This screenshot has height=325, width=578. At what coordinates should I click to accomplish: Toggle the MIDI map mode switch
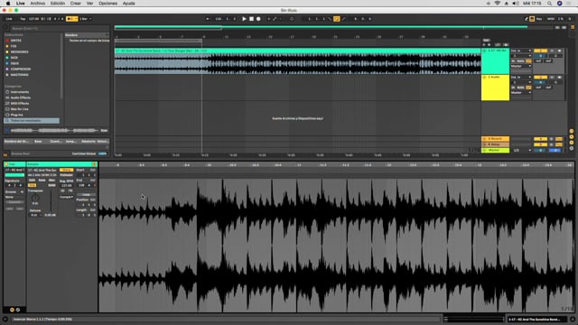pyautogui.click(x=551, y=19)
